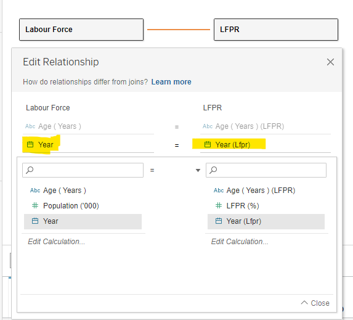Click calendar icon beside Year in list
353x320 pixels.
click(35, 221)
